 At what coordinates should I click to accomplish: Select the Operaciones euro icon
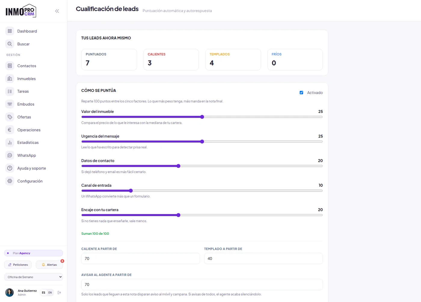(x=10, y=130)
